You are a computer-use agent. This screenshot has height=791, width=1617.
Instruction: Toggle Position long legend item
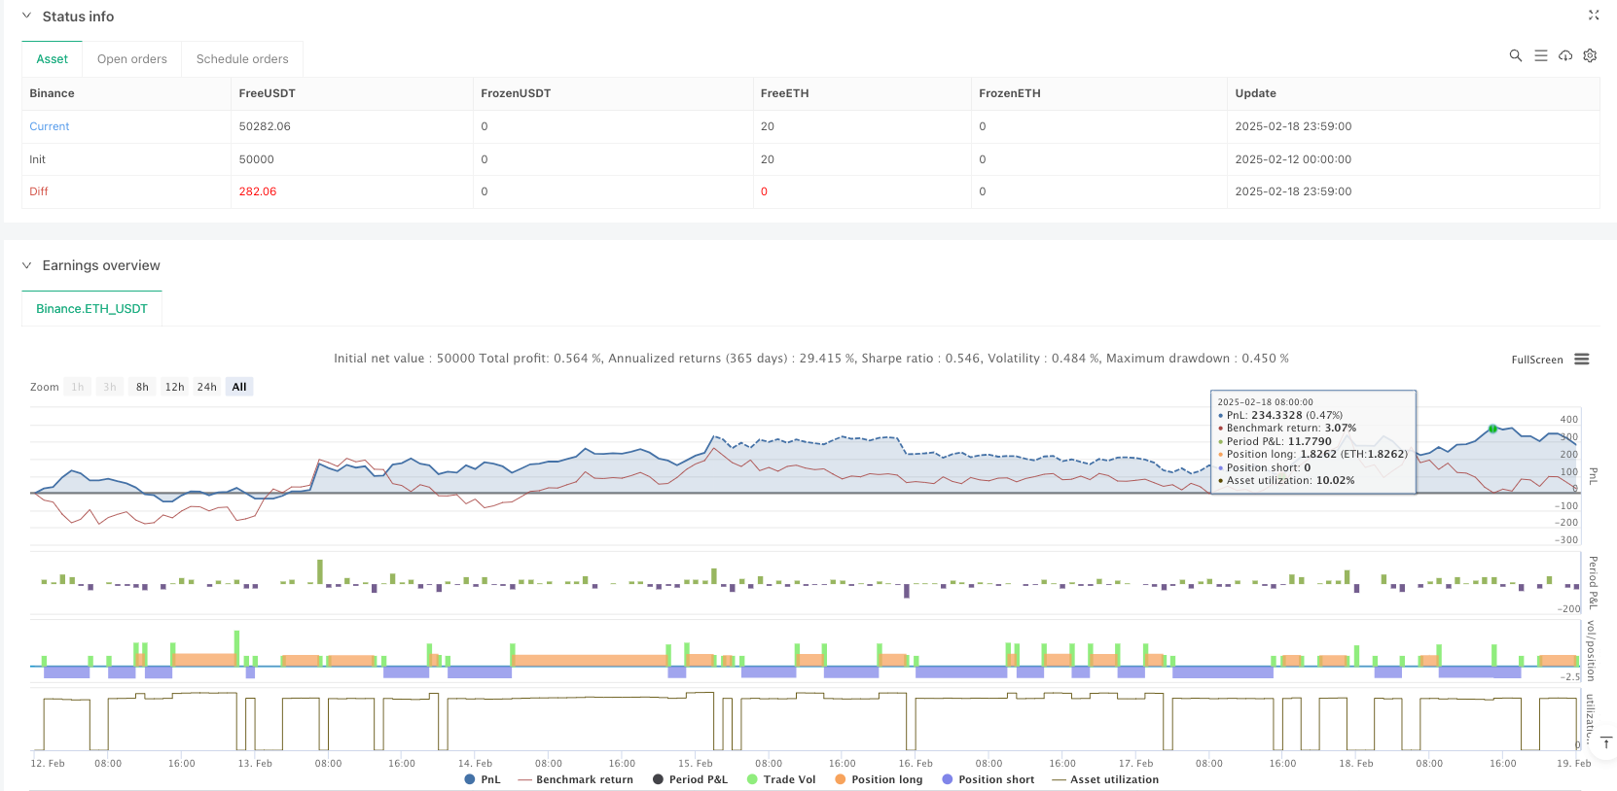878,779
